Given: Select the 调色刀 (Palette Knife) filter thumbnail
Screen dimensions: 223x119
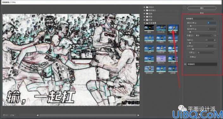Looking at the screenshot, I should click(161, 69).
